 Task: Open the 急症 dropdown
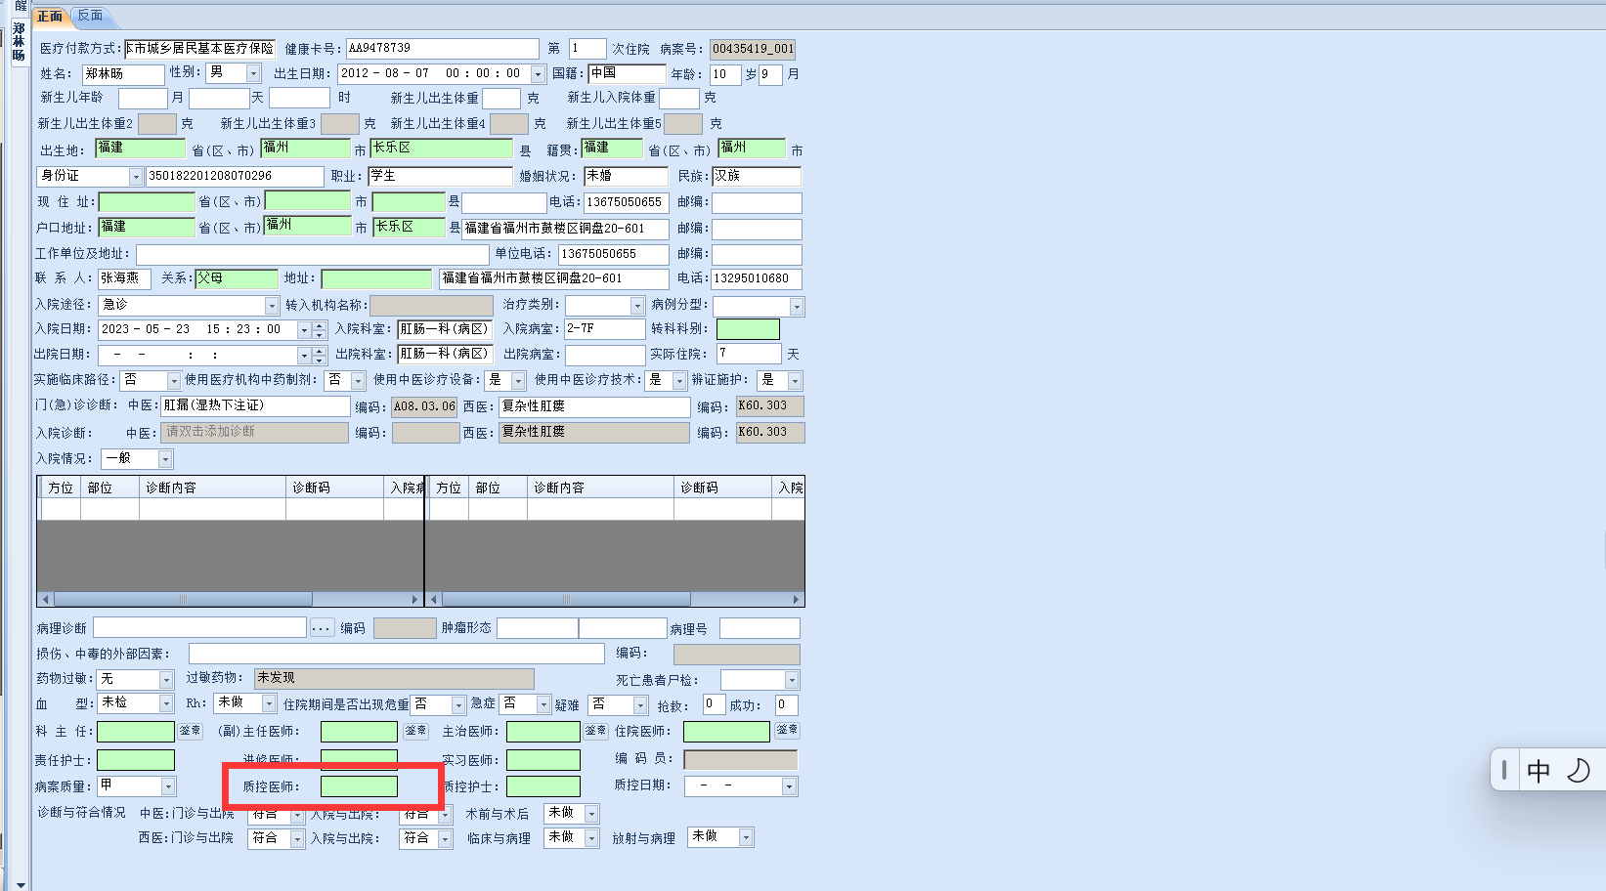pyautogui.click(x=543, y=705)
